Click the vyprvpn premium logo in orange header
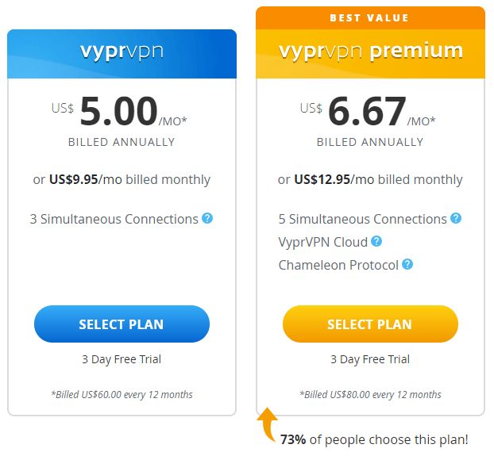 (371, 52)
